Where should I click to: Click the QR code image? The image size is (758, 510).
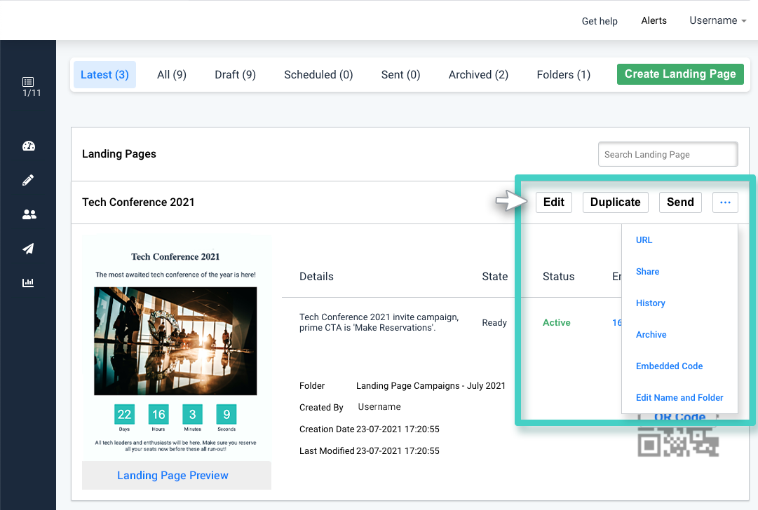tap(678, 441)
